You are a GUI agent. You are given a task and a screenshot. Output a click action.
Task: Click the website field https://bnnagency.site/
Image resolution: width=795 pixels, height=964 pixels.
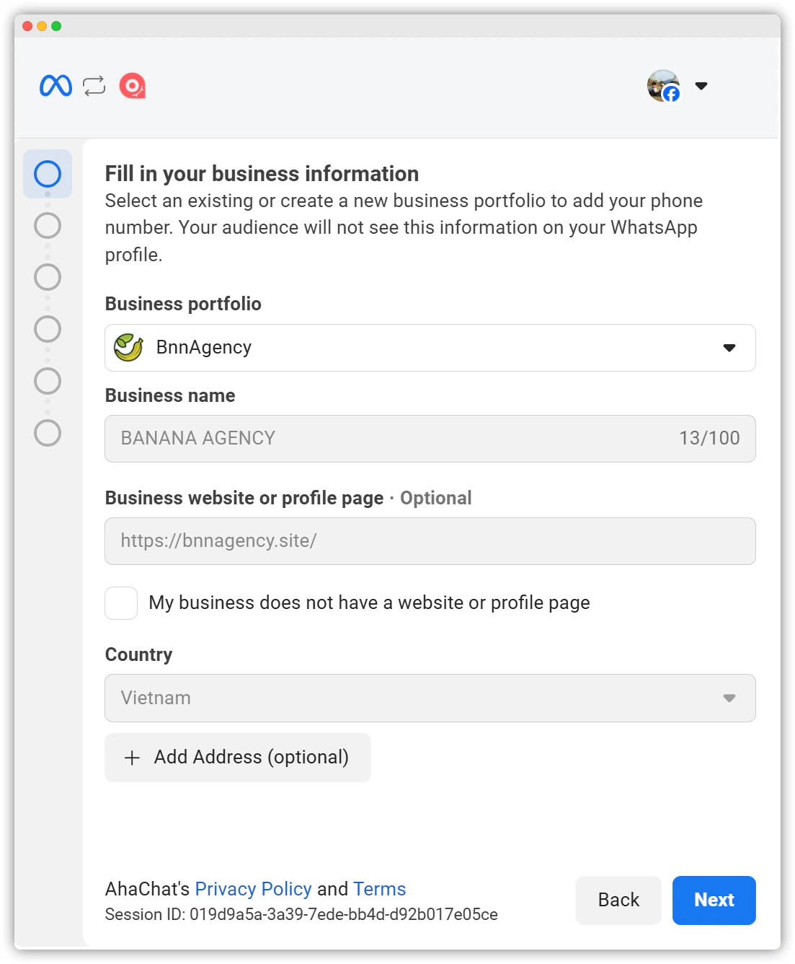(430, 541)
